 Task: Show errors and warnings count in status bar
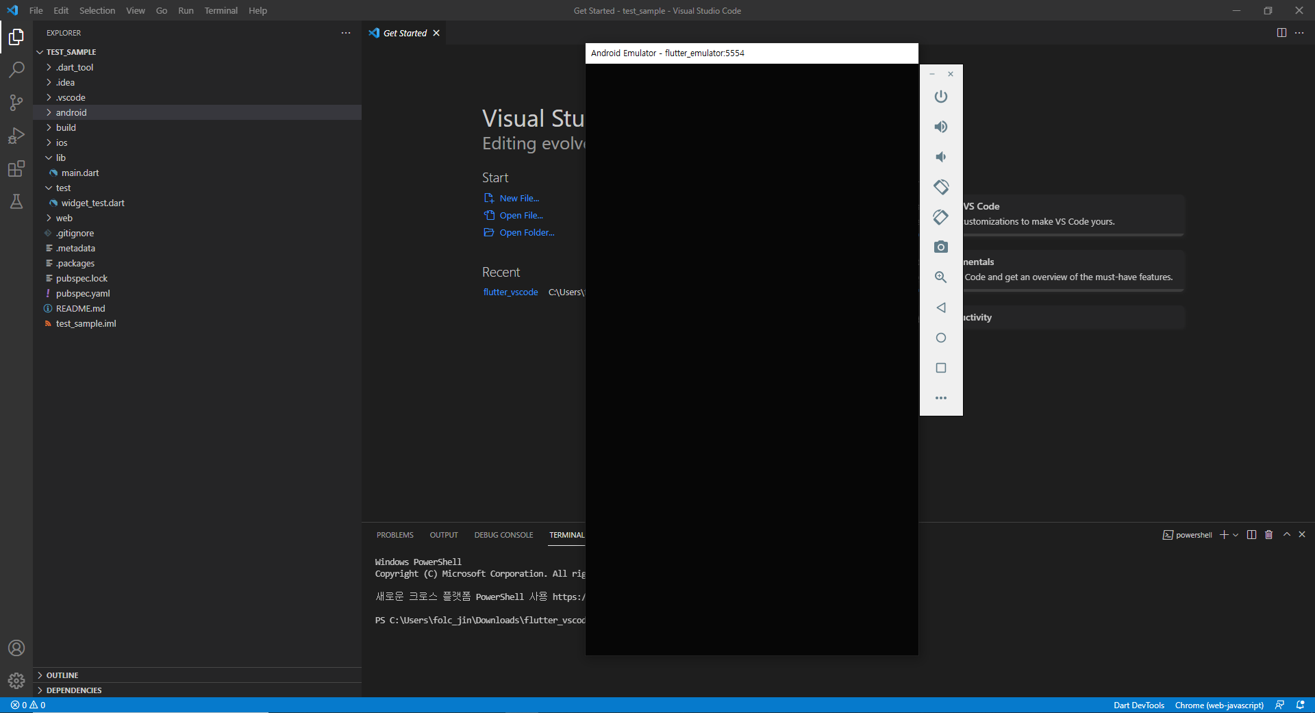(x=28, y=705)
